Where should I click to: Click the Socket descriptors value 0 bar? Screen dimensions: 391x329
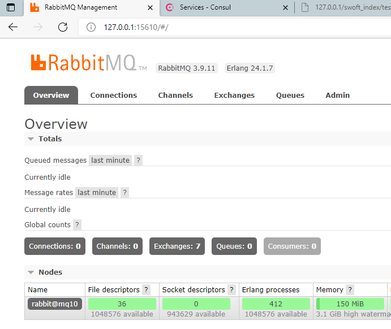[196, 304]
